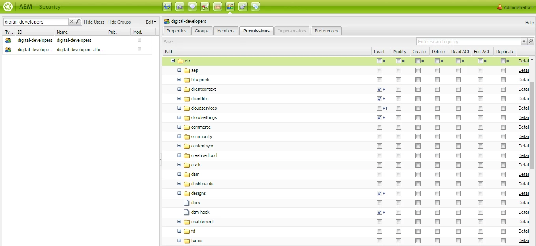Focus the digital-developers user search field

(35, 22)
